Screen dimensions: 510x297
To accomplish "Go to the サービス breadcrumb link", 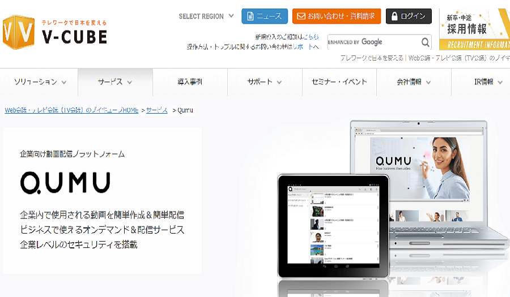I will [157, 110].
